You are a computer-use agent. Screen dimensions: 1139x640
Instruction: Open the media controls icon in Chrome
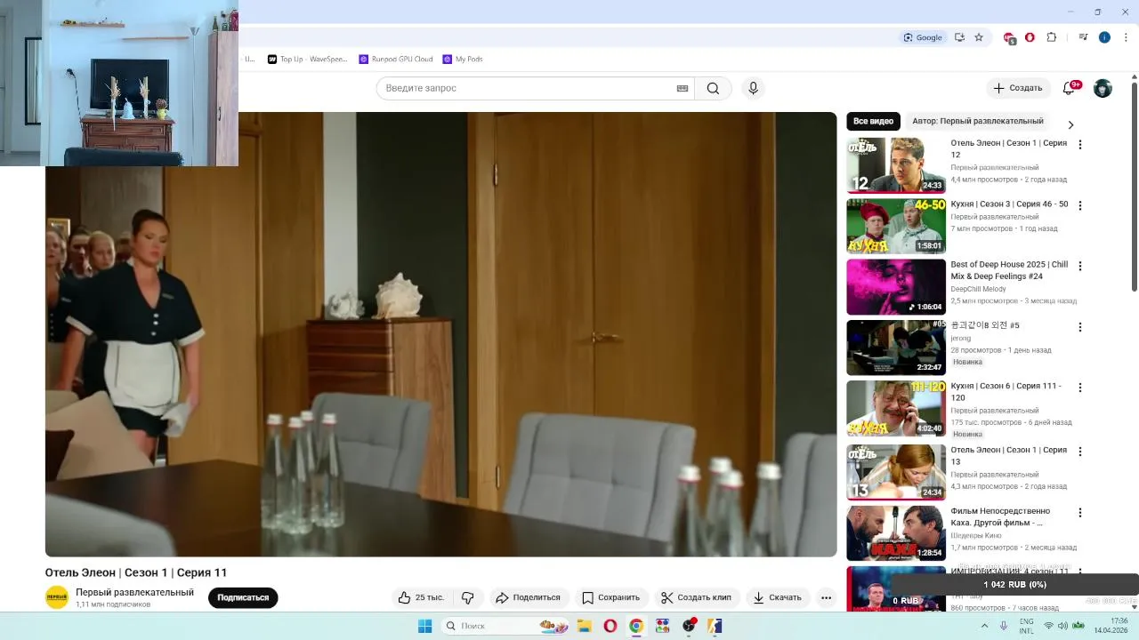point(1083,37)
